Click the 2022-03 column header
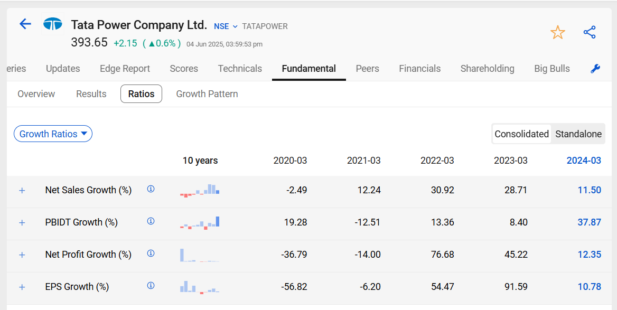617x310 pixels. click(437, 161)
